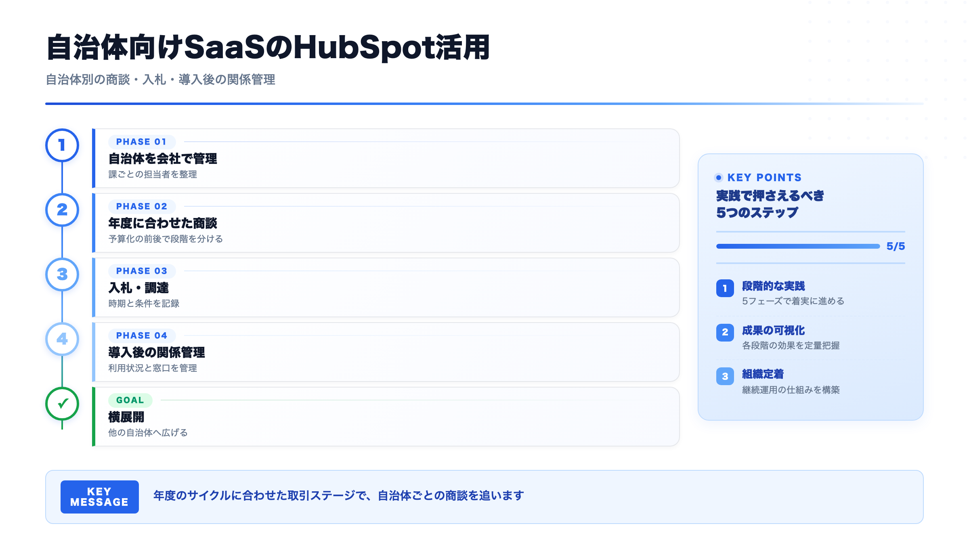969x545 pixels.
Task: Click the slide title 自治体向けSaaSのHubSpot活用
Action: pyautogui.click(x=268, y=48)
